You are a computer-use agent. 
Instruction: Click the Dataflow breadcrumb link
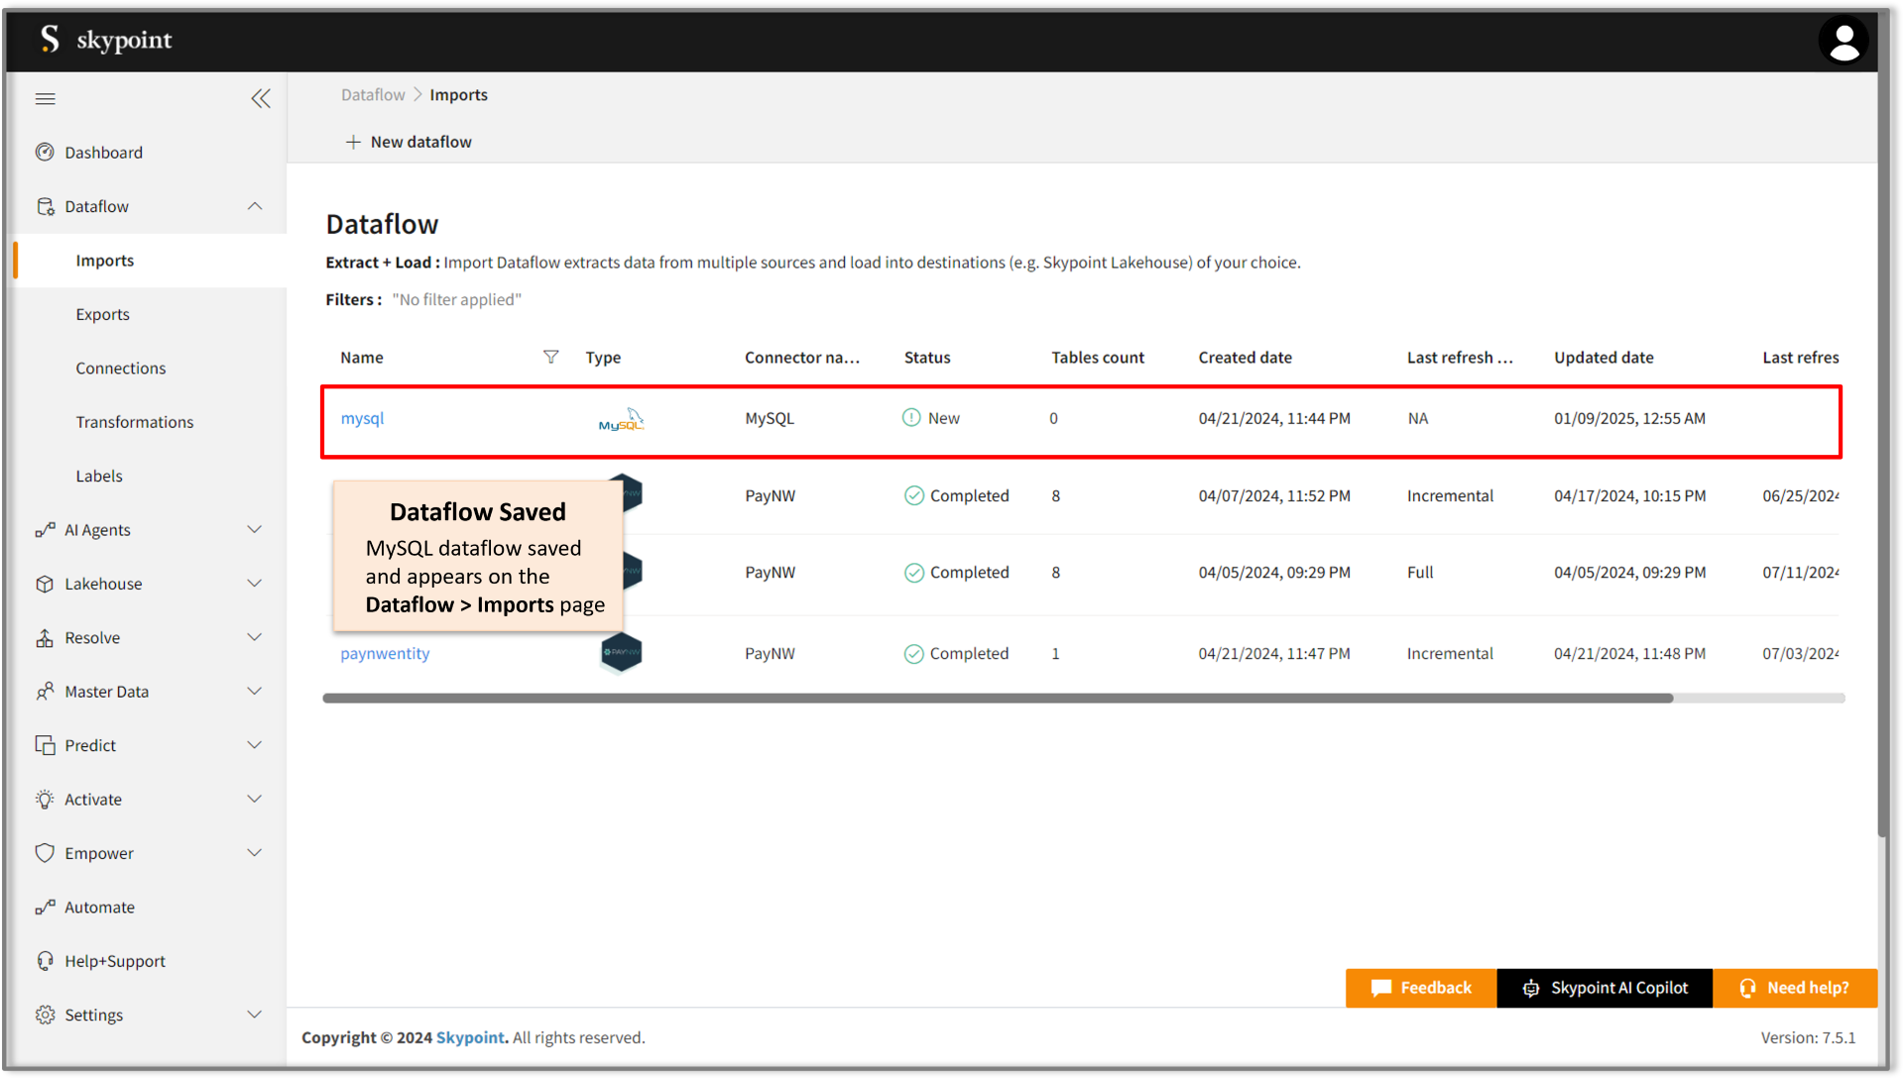(373, 95)
